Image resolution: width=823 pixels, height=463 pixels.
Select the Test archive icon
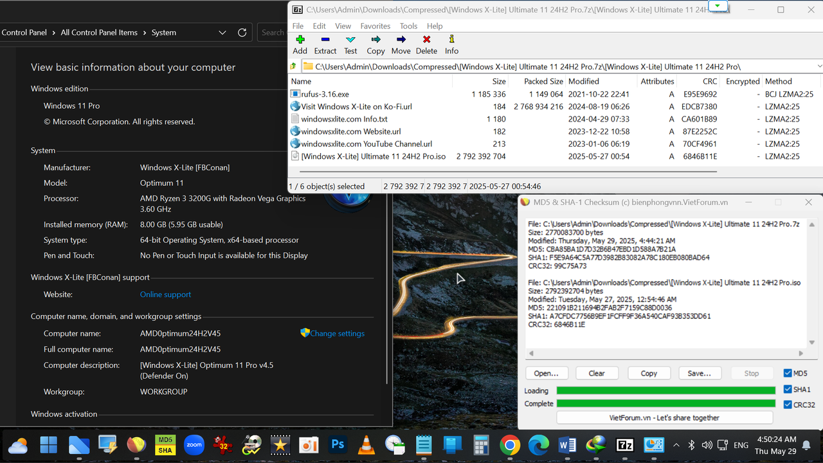350,44
